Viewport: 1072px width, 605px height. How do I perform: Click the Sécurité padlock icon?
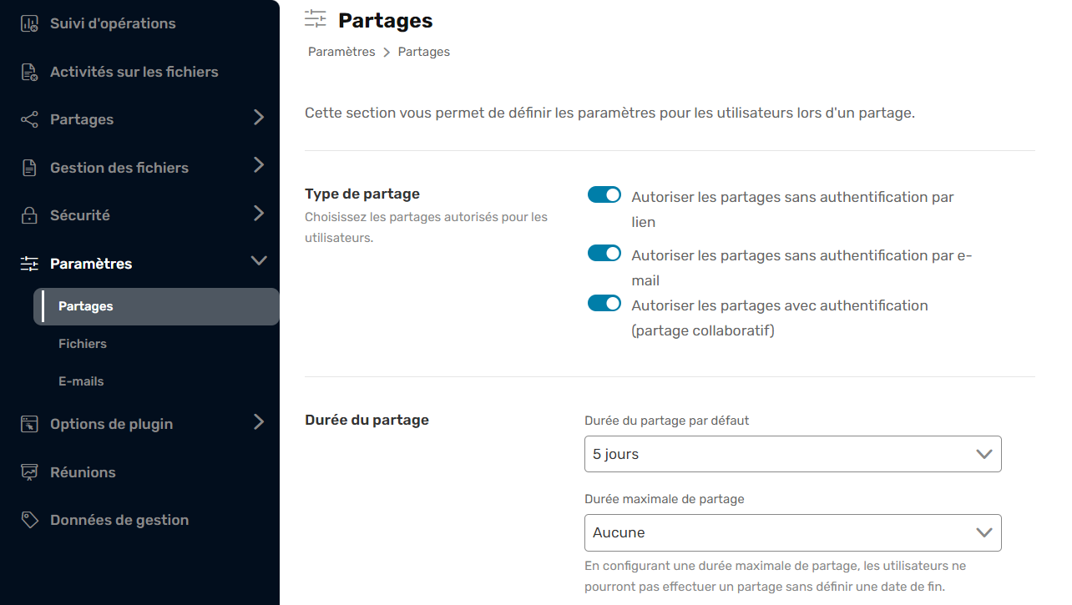(29, 215)
